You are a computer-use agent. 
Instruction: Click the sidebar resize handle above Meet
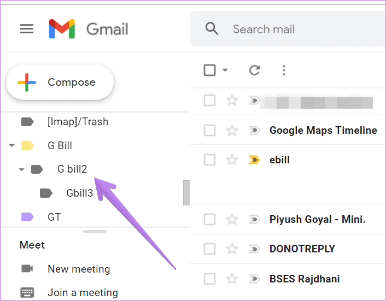click(x=95, y=232)
